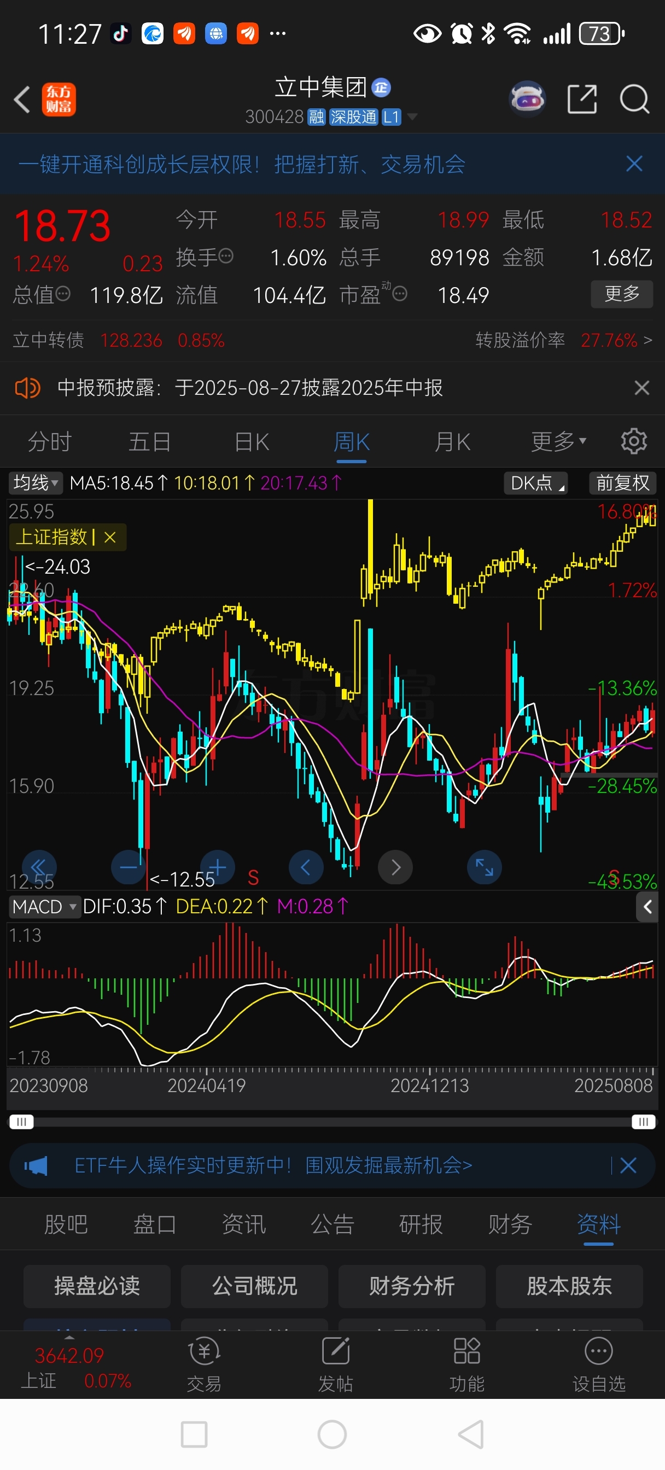Grab the right timeline range handle
The height and width of the screenshot is (1470, 665).
click(643, 1122)
